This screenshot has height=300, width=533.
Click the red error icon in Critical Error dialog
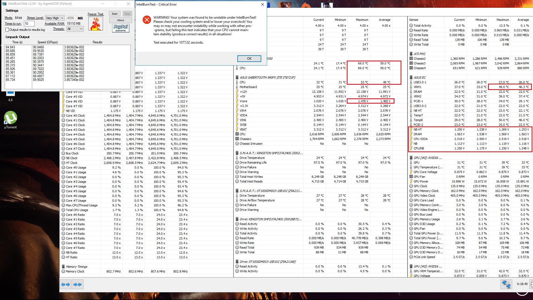[x=147, y=20]
